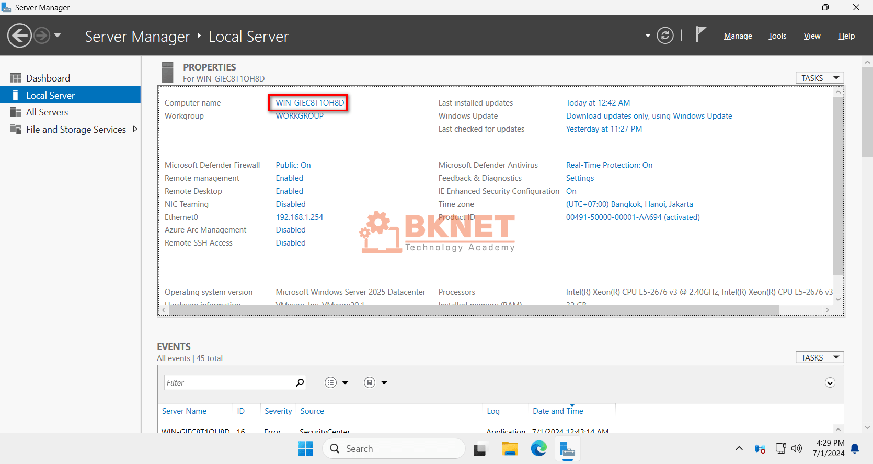The image size is (873, 464).
Task: Click the back navigation arrow
Action: pyautogui.click(x=19, y=36)
